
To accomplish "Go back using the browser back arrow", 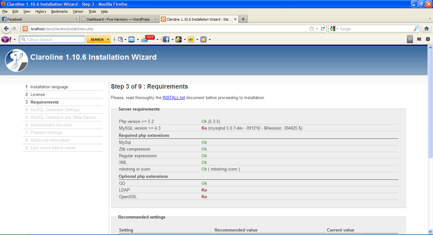I will [6, 29].
